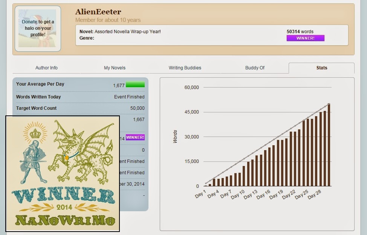The width and height of the screenshot is (367, 235).
Task: Click the Day 28 axis label on chart
Action: point(314,195)
